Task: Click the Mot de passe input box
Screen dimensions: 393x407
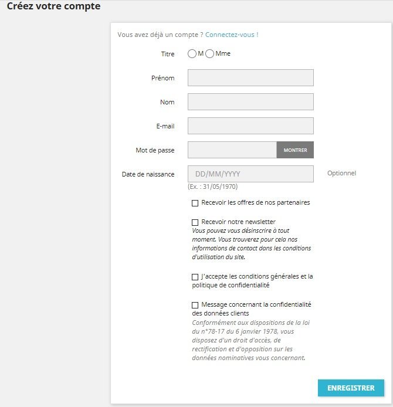Action: coord(232,150)
